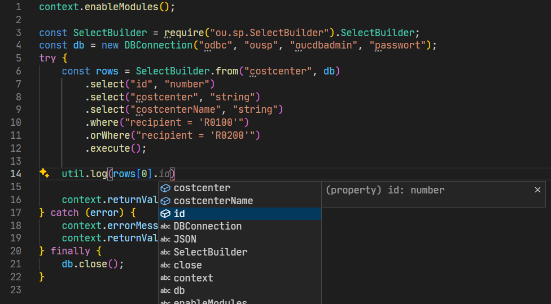
Task: Close the id property details panel
Action: [x=537, y=190]
